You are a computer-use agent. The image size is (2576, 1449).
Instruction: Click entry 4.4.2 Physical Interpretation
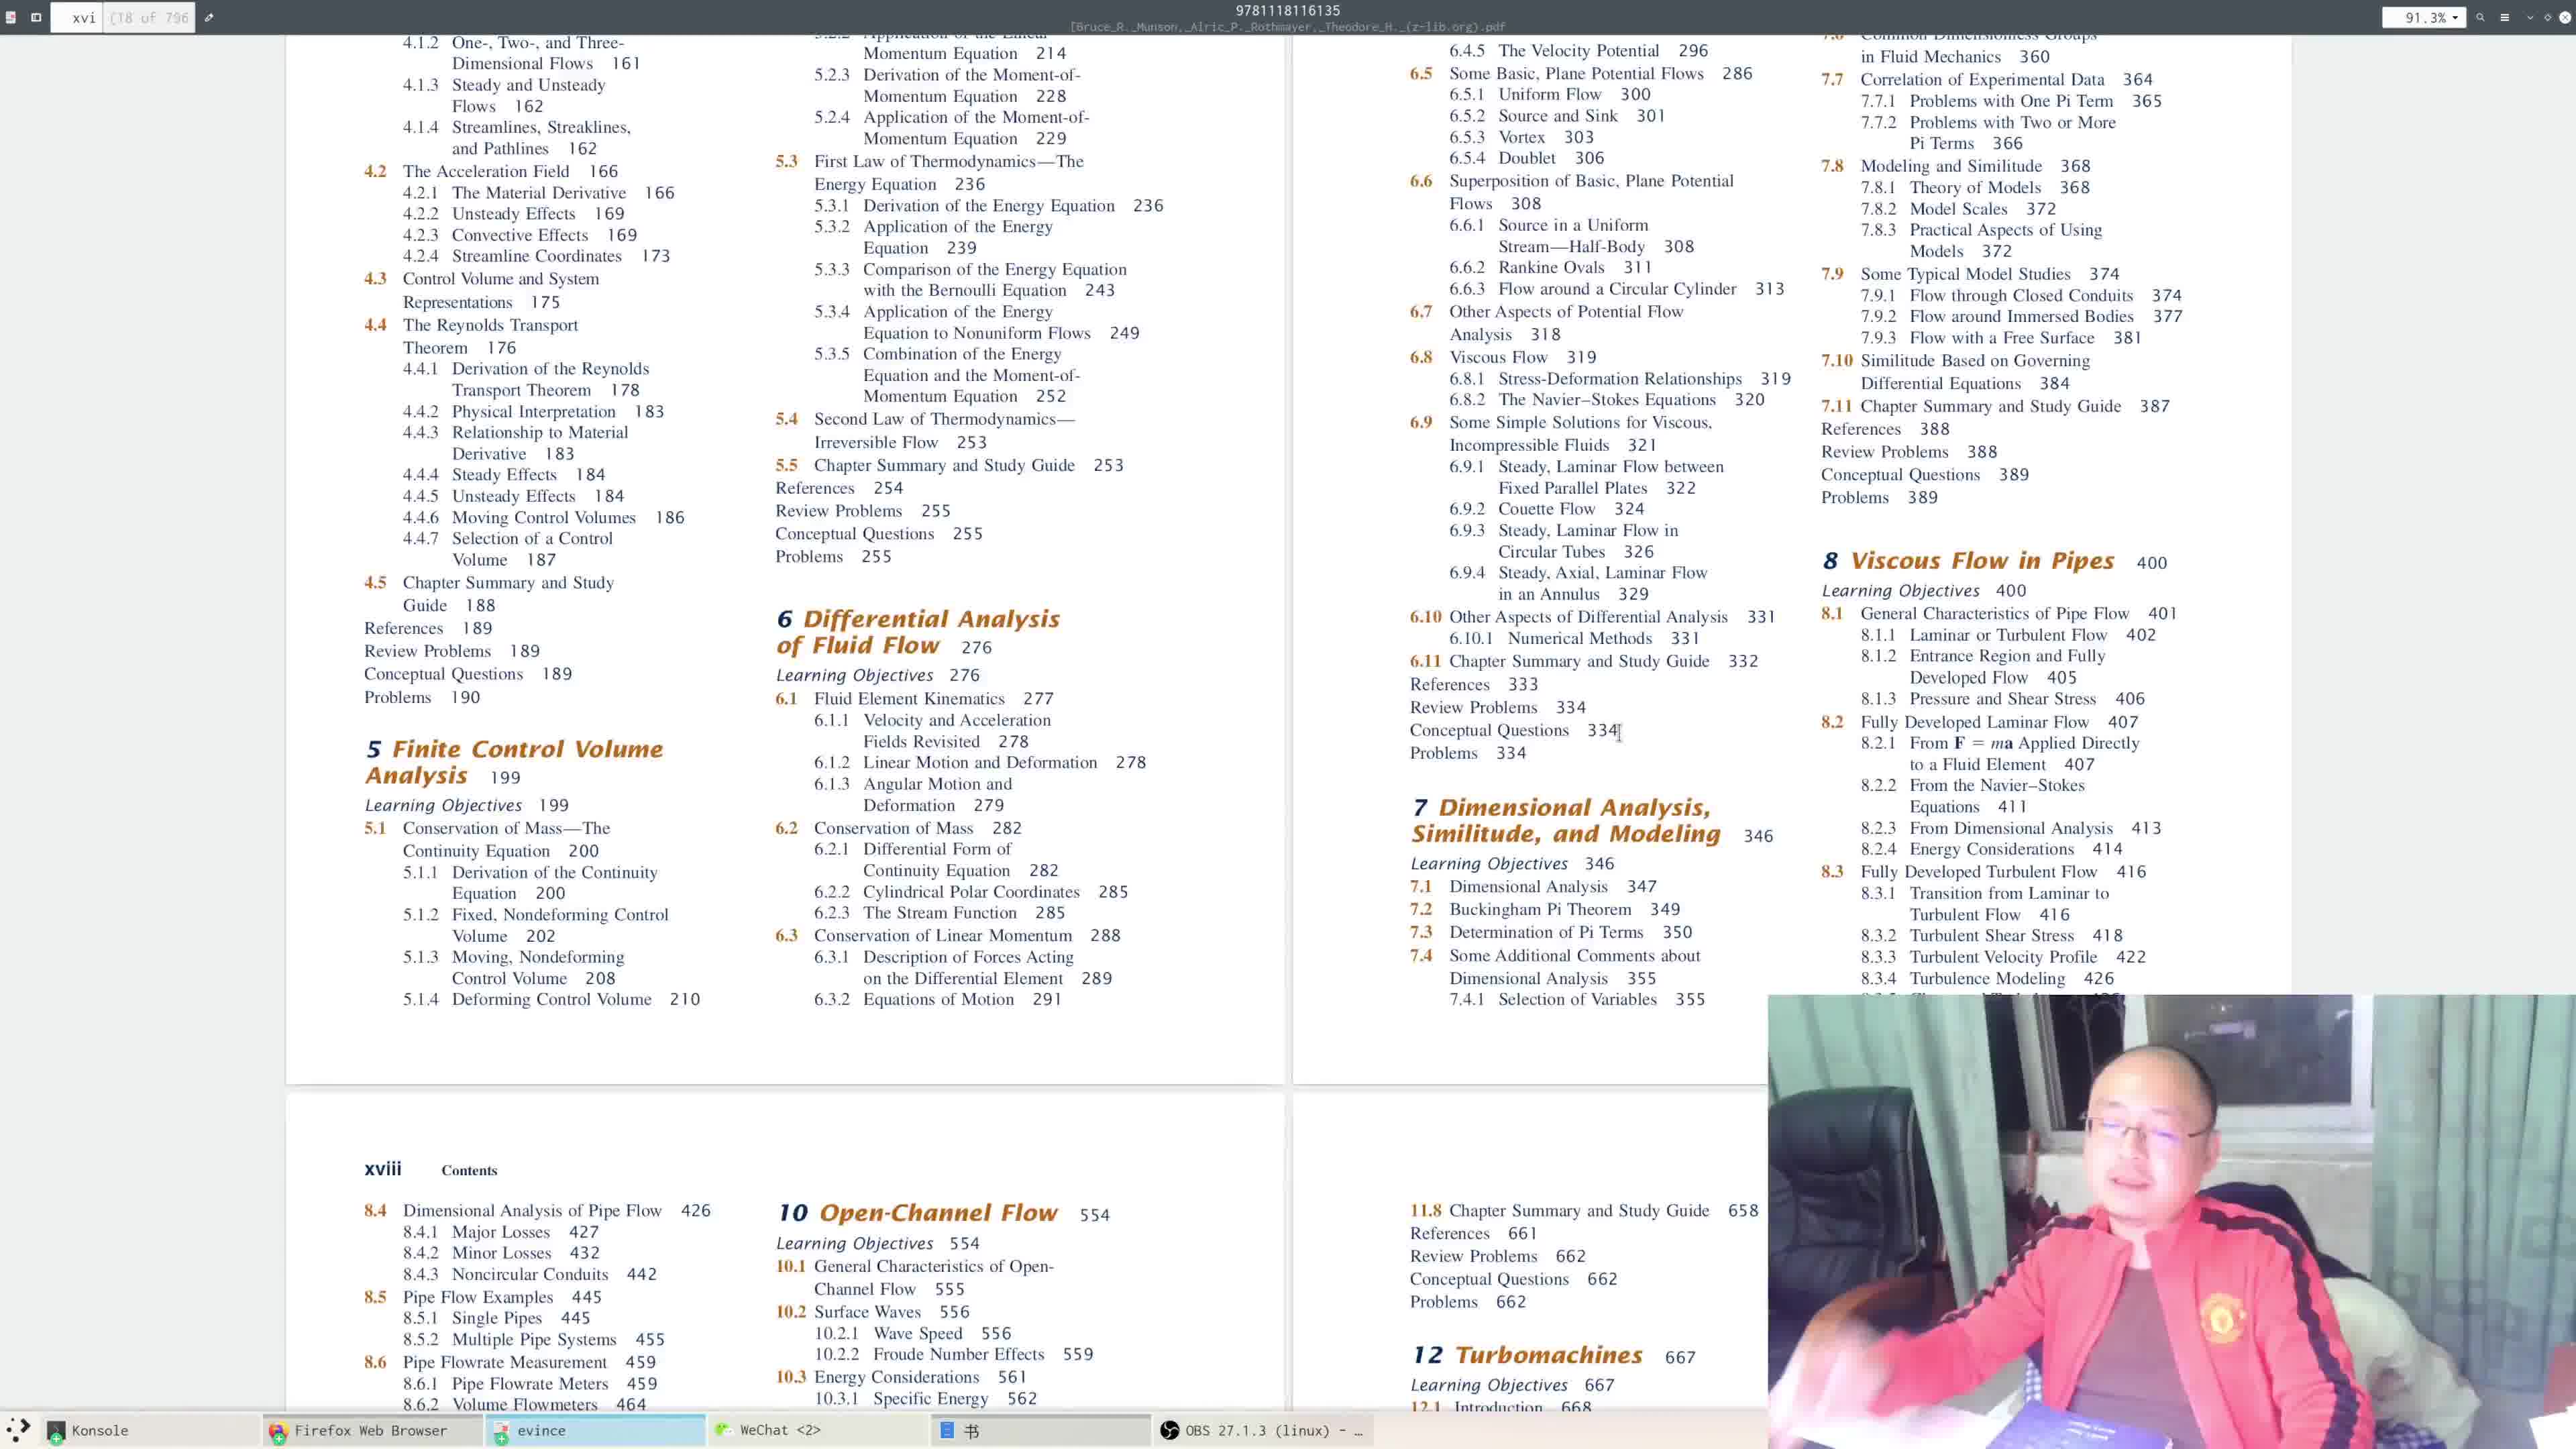click(x=533, y=411)
